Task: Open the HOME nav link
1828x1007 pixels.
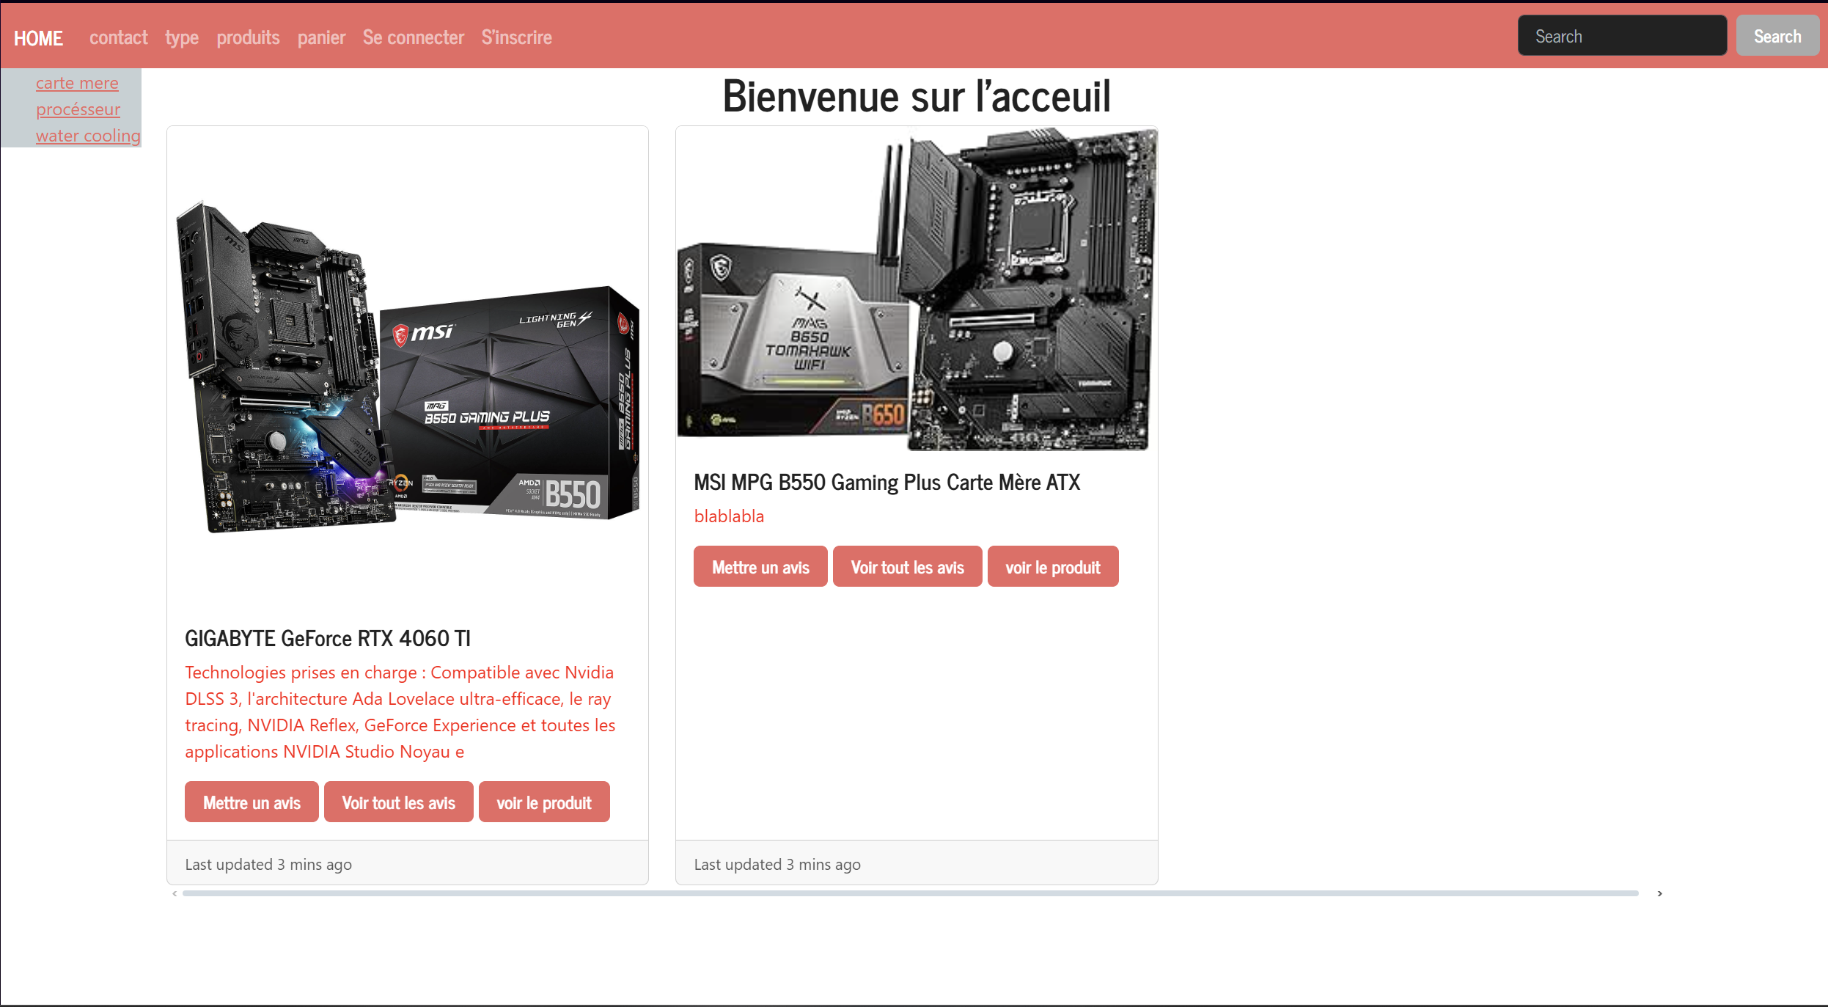Action: [x=38, y=37]
